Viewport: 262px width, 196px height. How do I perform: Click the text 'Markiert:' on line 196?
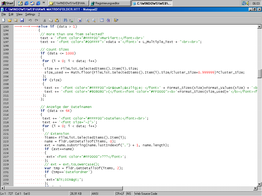coord(111,38)
